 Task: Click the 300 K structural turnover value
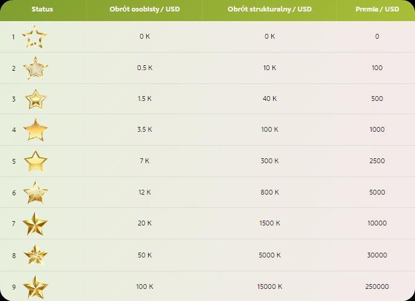tap(269, 161)
